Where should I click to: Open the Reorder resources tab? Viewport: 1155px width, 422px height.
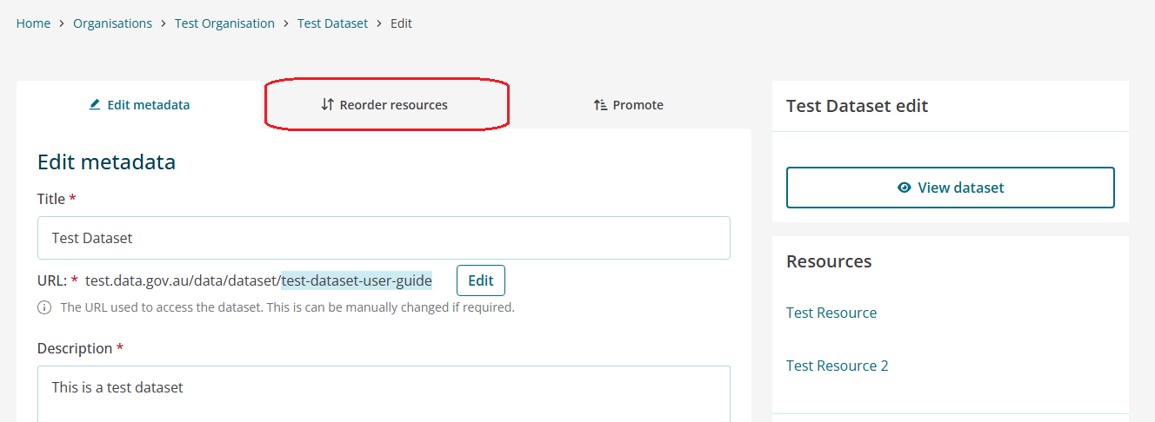coord(384,105)
